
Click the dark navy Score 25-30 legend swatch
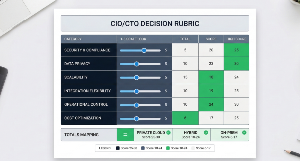[x=118, y=148]
